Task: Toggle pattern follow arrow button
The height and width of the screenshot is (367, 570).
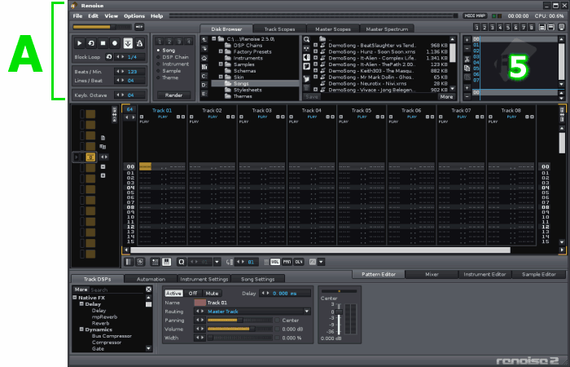Action: [128, 43]
